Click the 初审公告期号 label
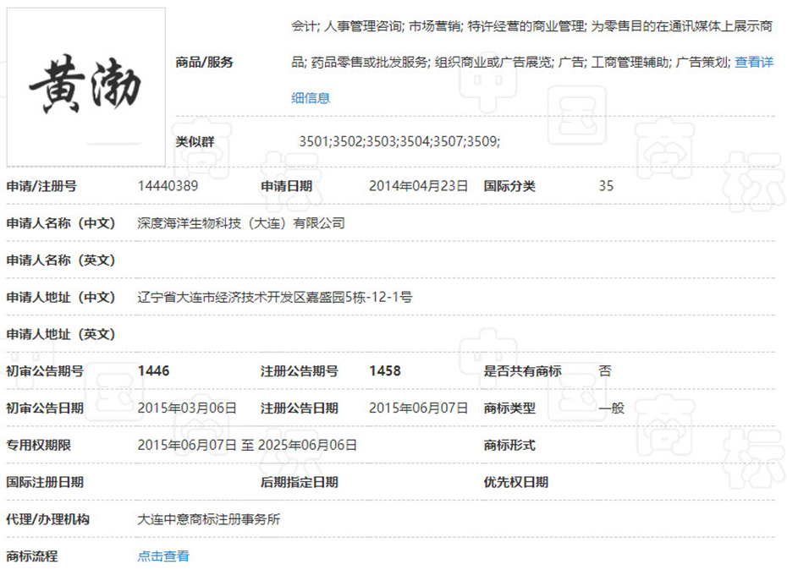 [45, 371]
